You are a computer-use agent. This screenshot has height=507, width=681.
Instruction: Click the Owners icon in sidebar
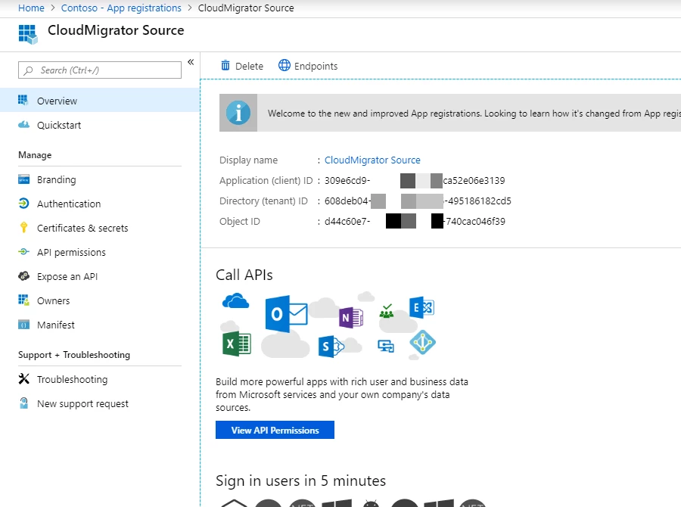tap(24, 300)
